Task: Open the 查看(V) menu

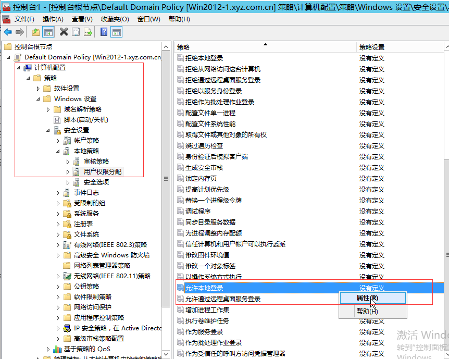Action: pos(82,19)
